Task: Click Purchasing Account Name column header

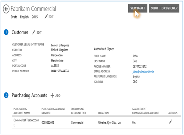Action: coord(22,111)
